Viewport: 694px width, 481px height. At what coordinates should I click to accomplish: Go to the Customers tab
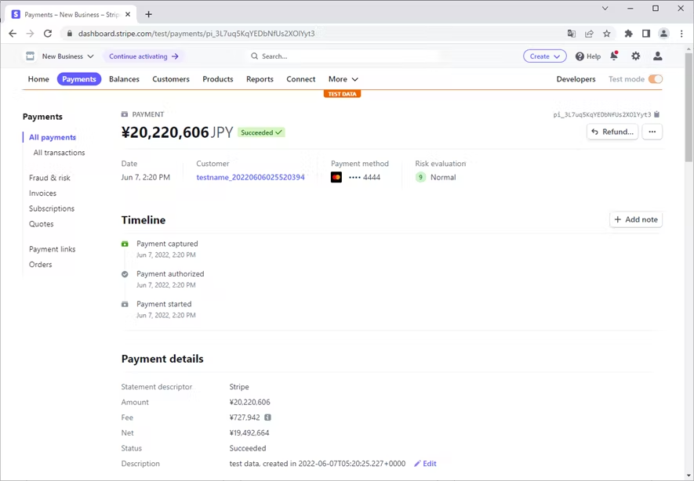pyautogui.click(x=171, y=79)
